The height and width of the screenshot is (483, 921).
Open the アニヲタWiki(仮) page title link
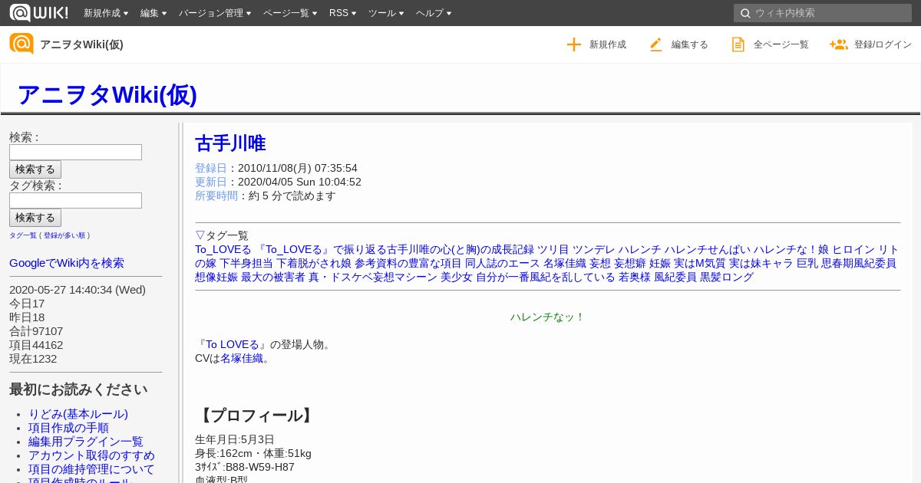click(107, 94)
